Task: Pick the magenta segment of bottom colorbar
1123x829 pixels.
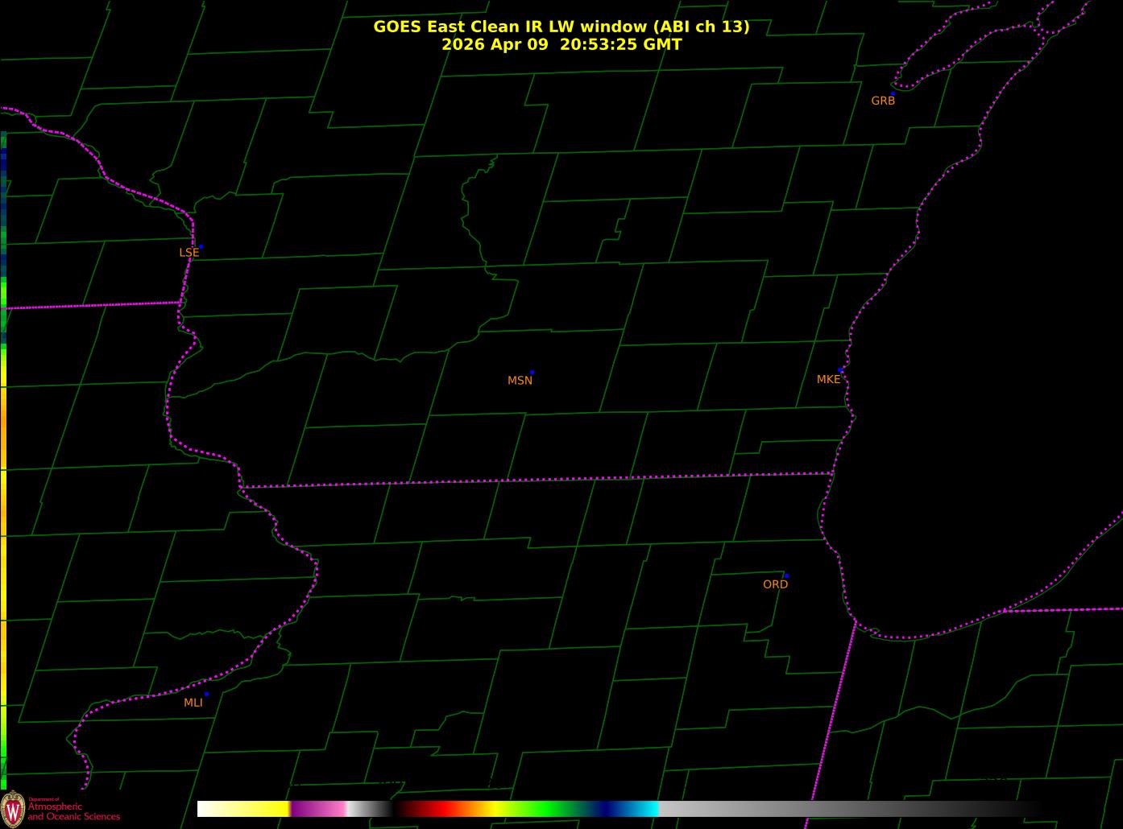Action: click(x=318, y=809)
